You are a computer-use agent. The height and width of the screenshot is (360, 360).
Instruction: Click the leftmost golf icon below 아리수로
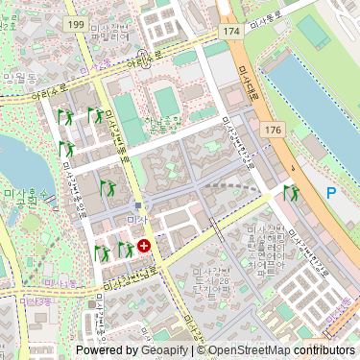tap(66, 117)
